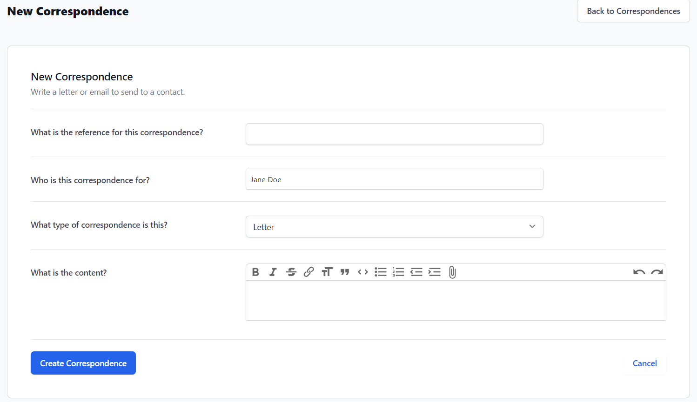Viewport: 697px width, 402px height.
Task: Decrease indent level in the editor
Action: tap(416, 272)
